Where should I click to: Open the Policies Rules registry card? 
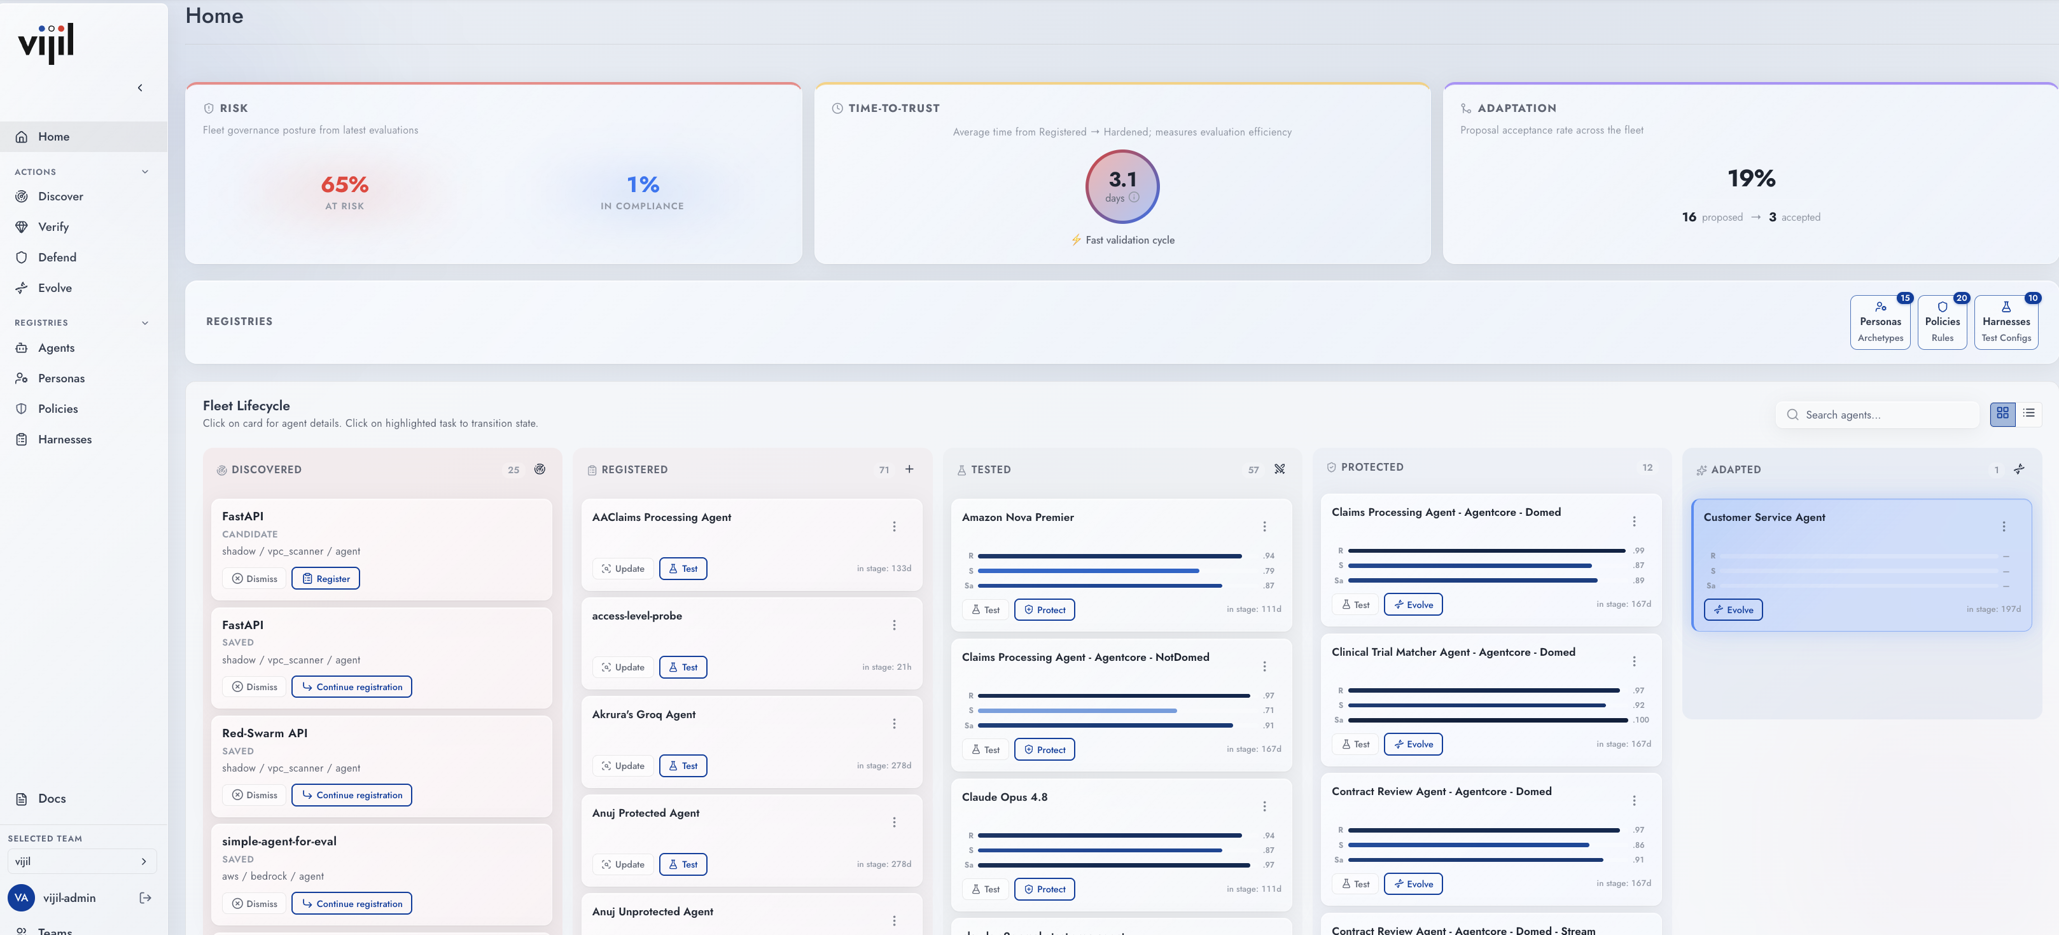click(1943, 322)
